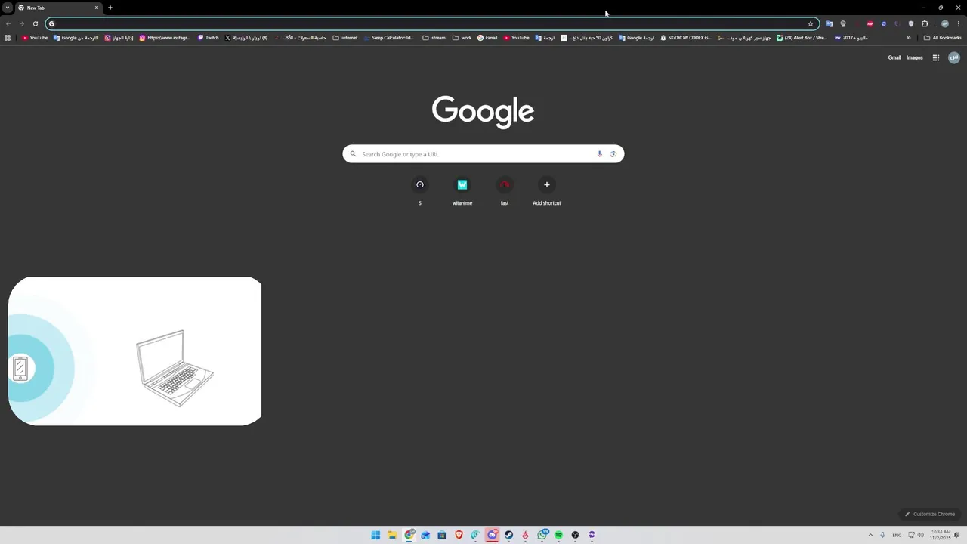Open Steam from the taskbar
Screen dimensions: 967x544
[508, 535]
